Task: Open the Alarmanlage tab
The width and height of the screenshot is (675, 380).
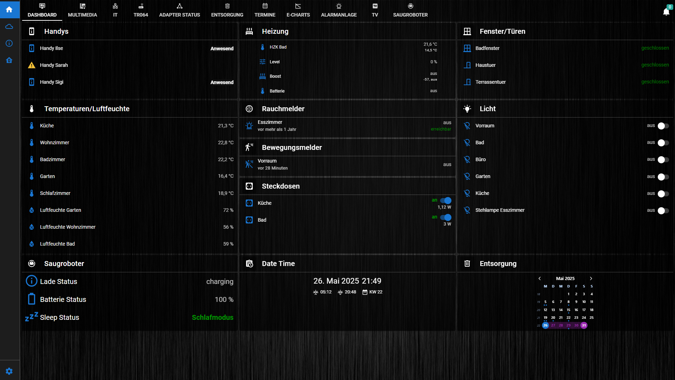Action: [x=339, y=10]
